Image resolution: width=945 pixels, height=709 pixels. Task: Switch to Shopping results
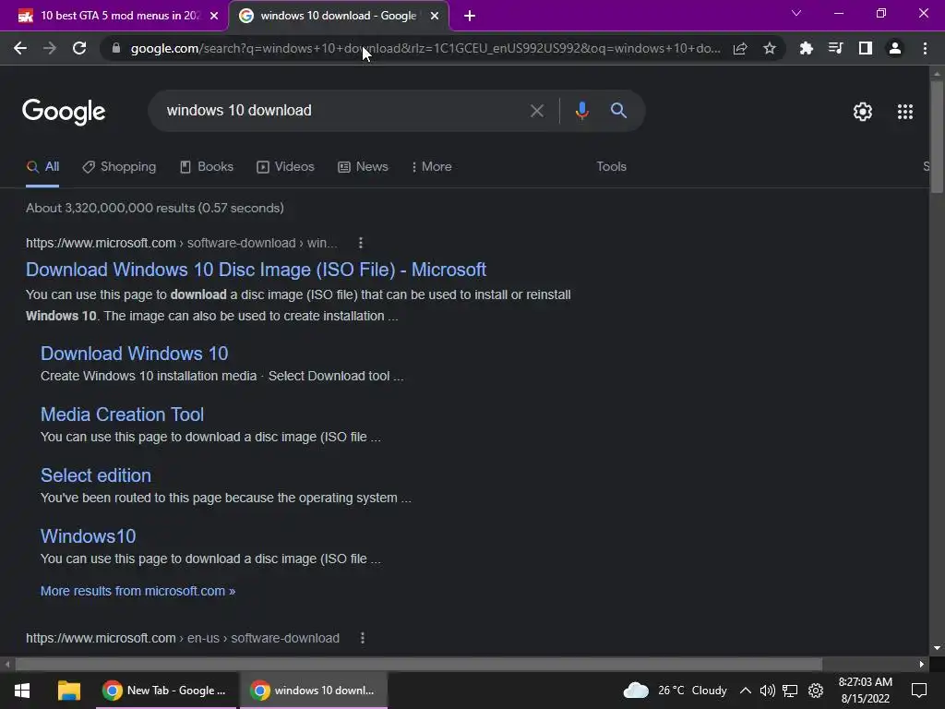pyautogui.click(x=119, y=167)
